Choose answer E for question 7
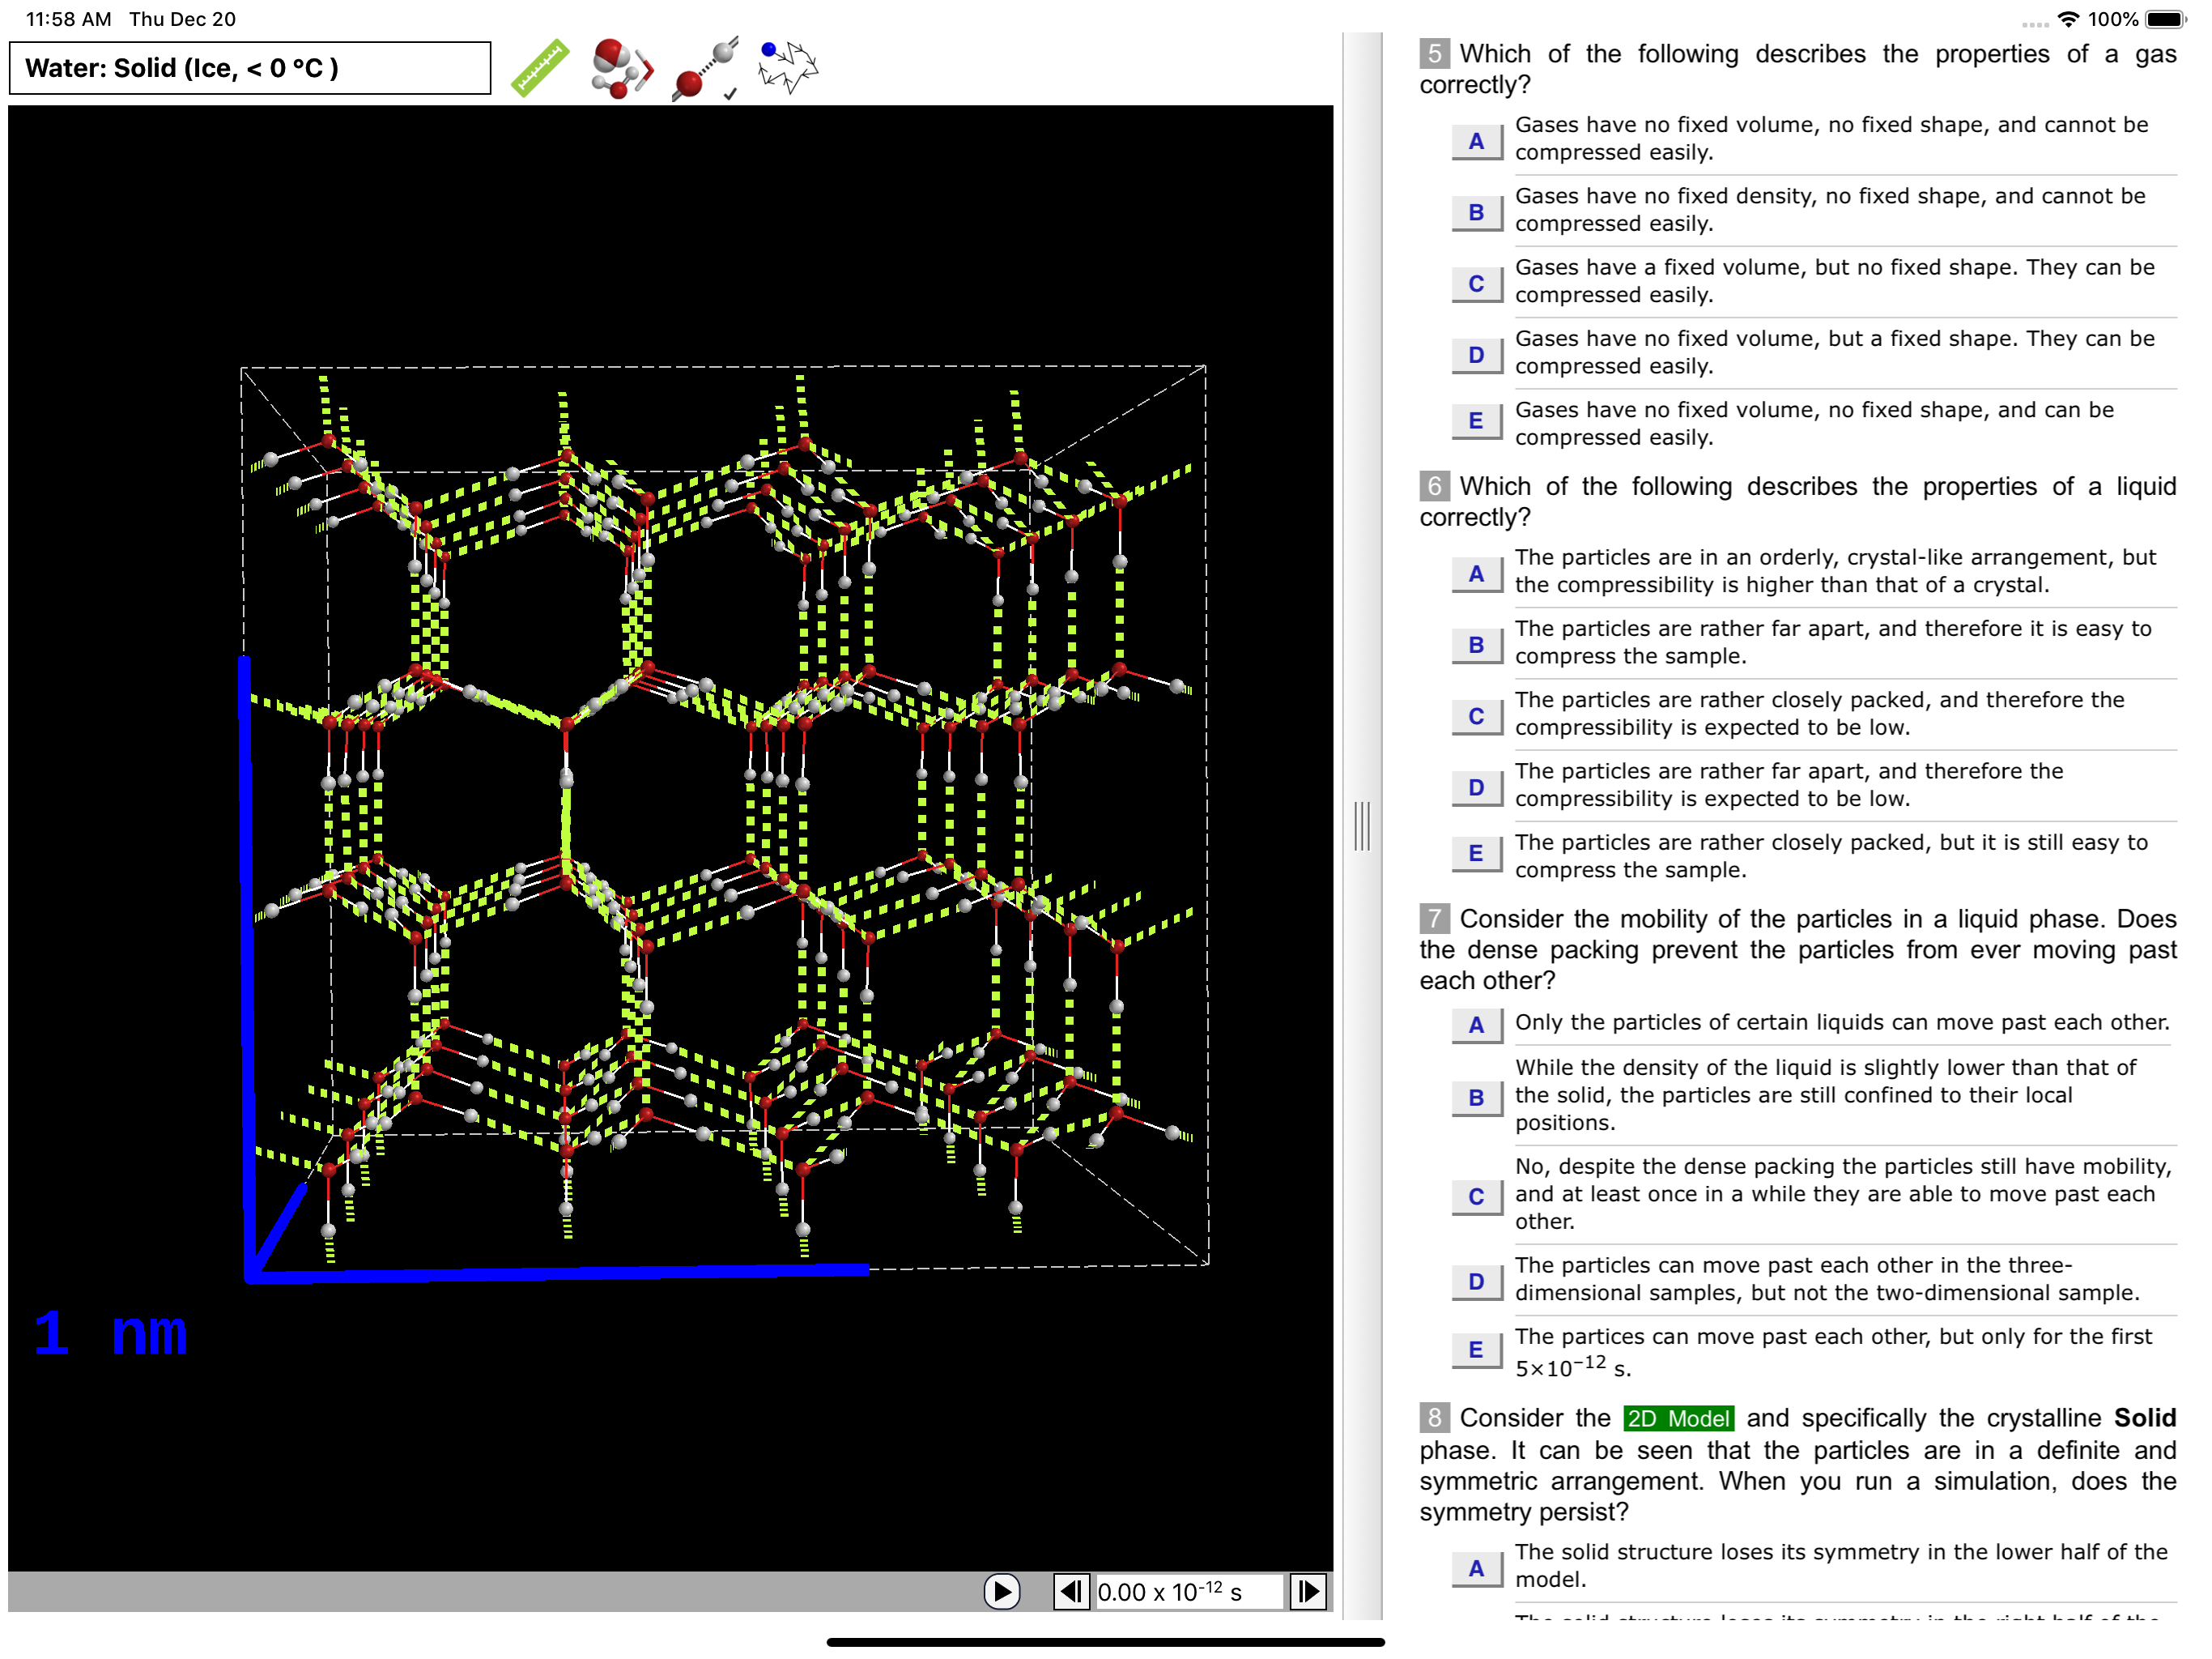 [x=1476, y=1350]
